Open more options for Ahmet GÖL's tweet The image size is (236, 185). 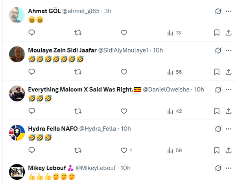pos(229,11)
